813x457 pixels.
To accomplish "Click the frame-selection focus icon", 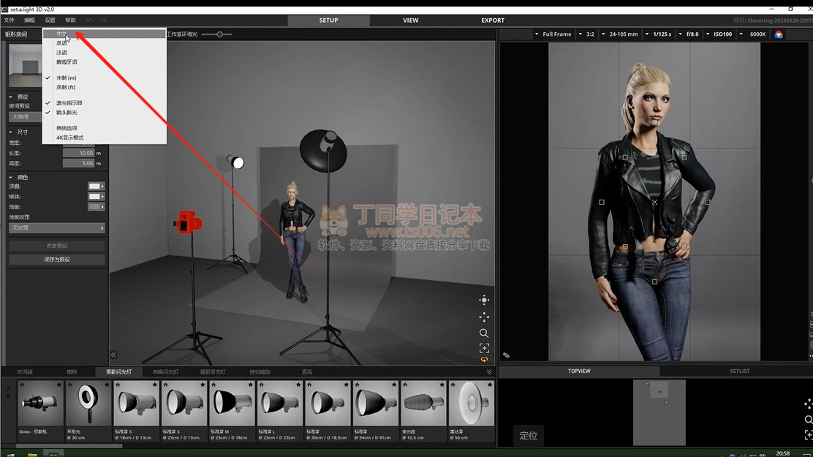I will point(484,348).
